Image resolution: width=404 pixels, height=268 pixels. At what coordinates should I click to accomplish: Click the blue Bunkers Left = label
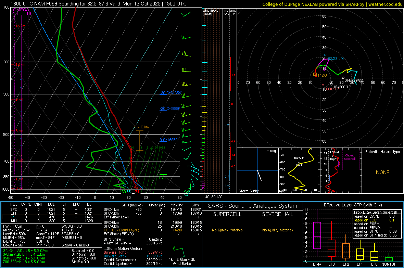(115, 256)
